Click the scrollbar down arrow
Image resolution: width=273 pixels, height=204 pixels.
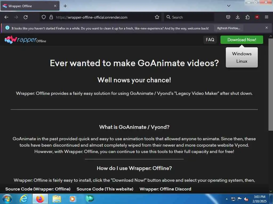(271, 191)
